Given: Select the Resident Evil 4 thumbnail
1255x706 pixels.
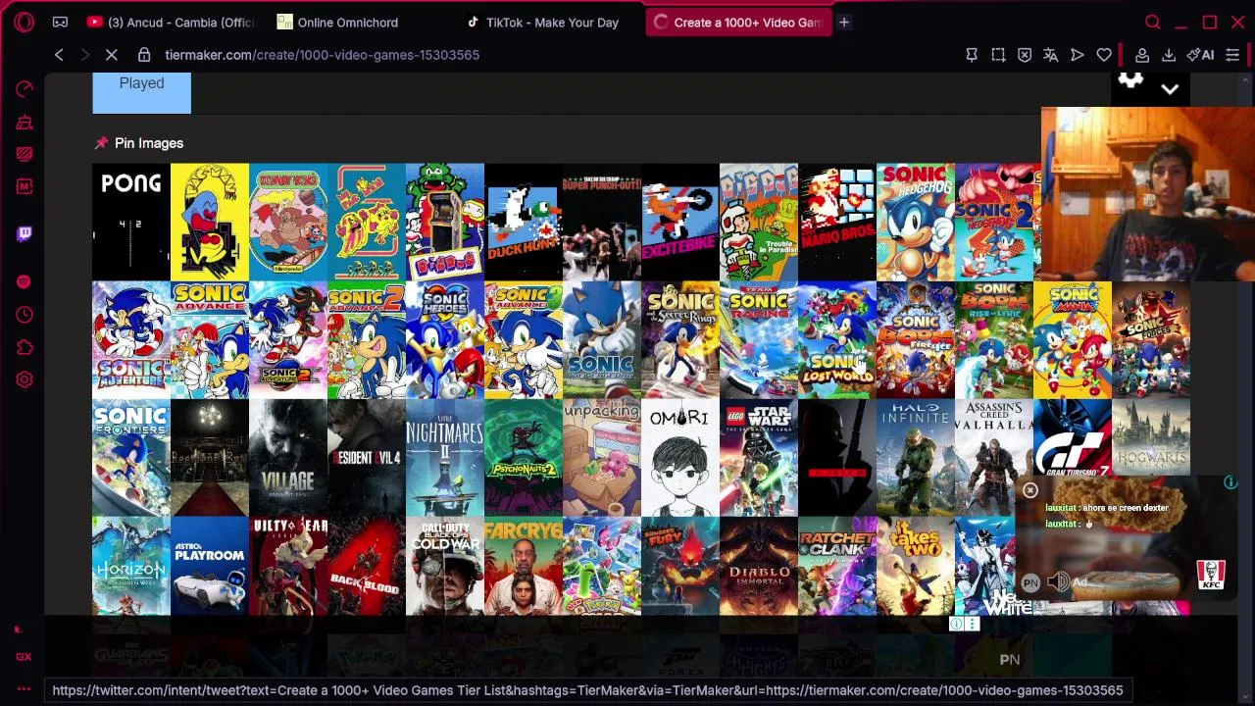Looking at the screenshot, I should [x=367, y=458].
